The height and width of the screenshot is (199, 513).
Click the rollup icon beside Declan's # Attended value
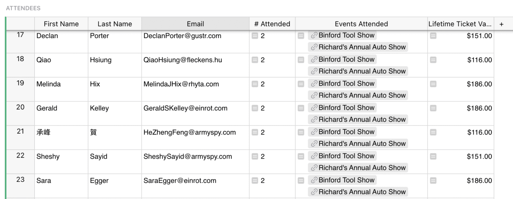click(255, 36)
